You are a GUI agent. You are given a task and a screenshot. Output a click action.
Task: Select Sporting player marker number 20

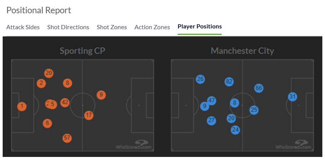(49, 73)
